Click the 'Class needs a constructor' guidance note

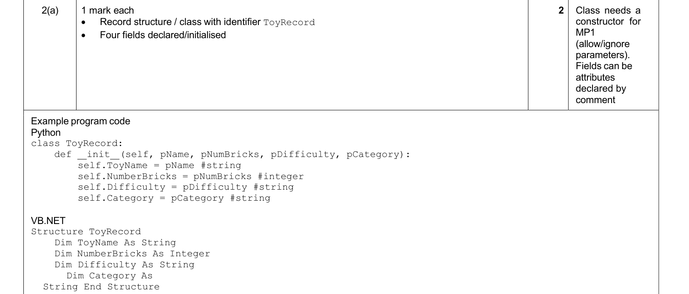[608, 55]
